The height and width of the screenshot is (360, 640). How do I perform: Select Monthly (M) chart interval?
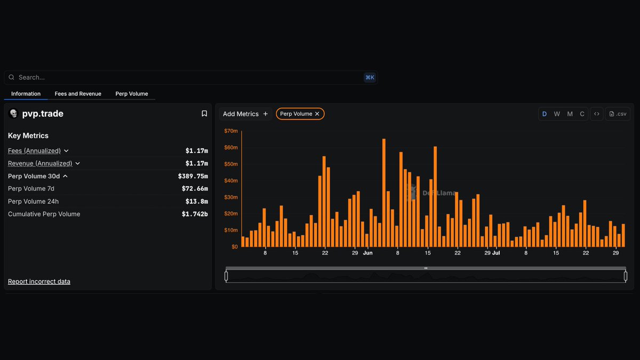pyautogui.click(x=570, y=114)
